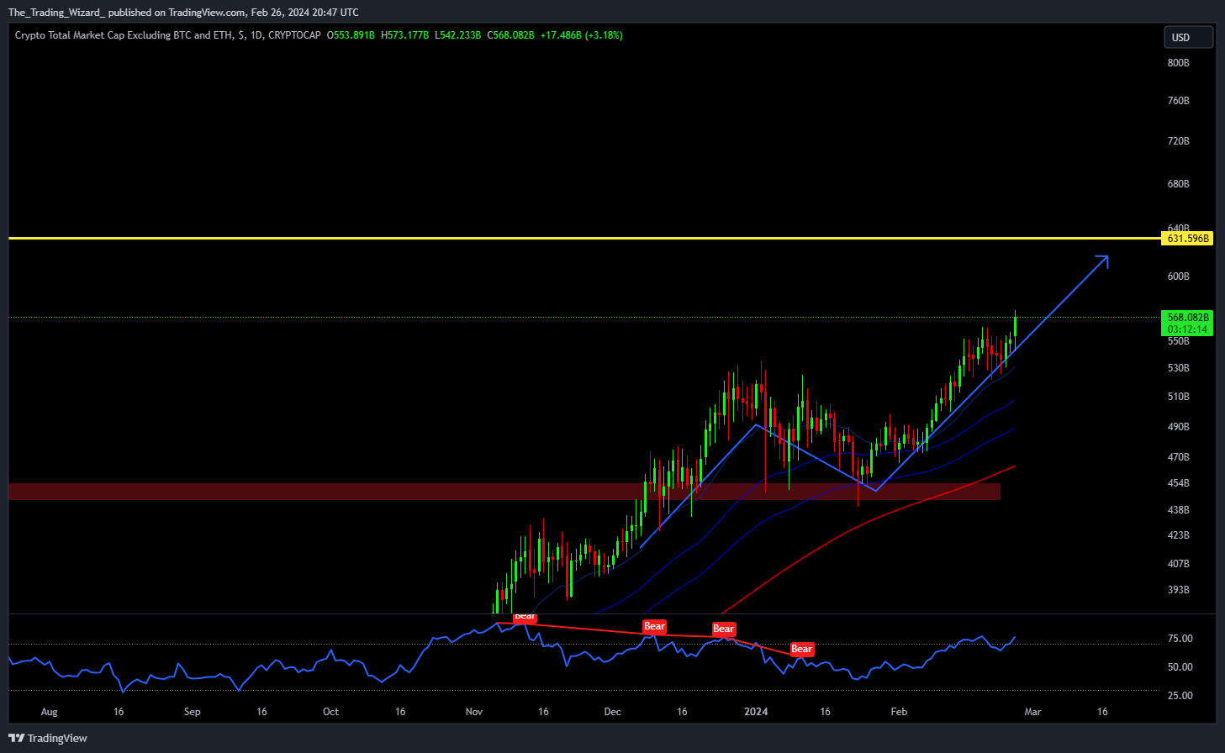Click the 490B price axis label
The image size is (1225, 753).
click(x=1179, y=427)
